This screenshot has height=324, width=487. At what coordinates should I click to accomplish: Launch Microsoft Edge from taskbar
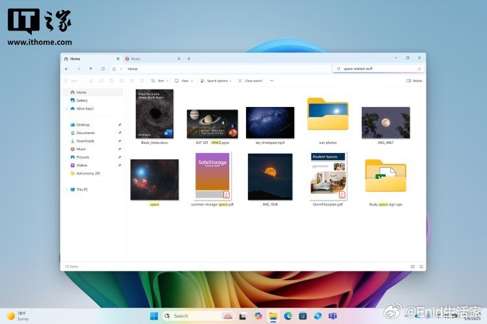point(288,316)
